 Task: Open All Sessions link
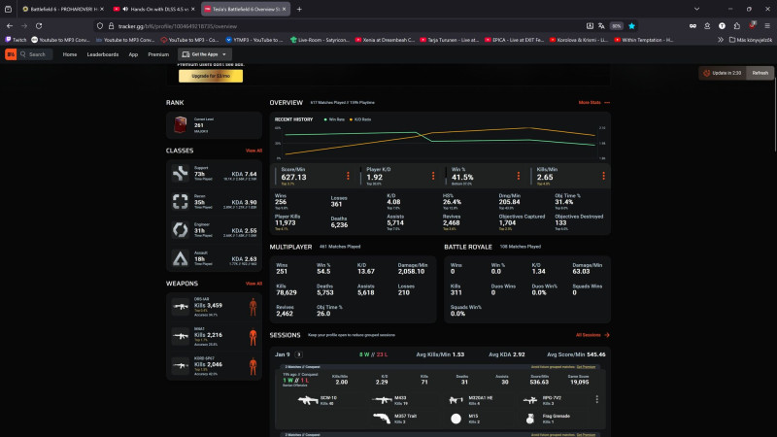coord(592,335)
